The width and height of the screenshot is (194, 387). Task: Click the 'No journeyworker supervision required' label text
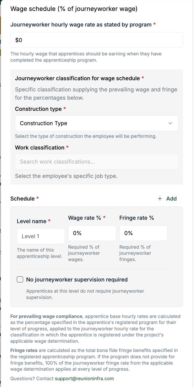click(x=77, y=280)
